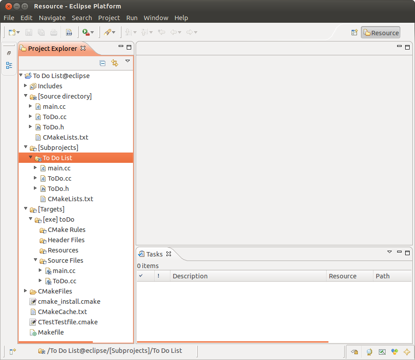Collapse the [Targets] node

[x=26, y=209]
